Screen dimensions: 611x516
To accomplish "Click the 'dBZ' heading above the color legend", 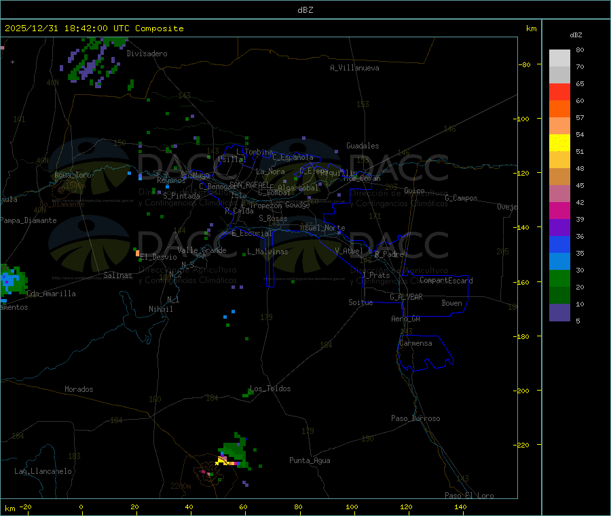I will pos(576,35).
